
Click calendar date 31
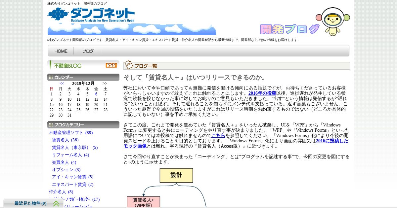[69, 115]
